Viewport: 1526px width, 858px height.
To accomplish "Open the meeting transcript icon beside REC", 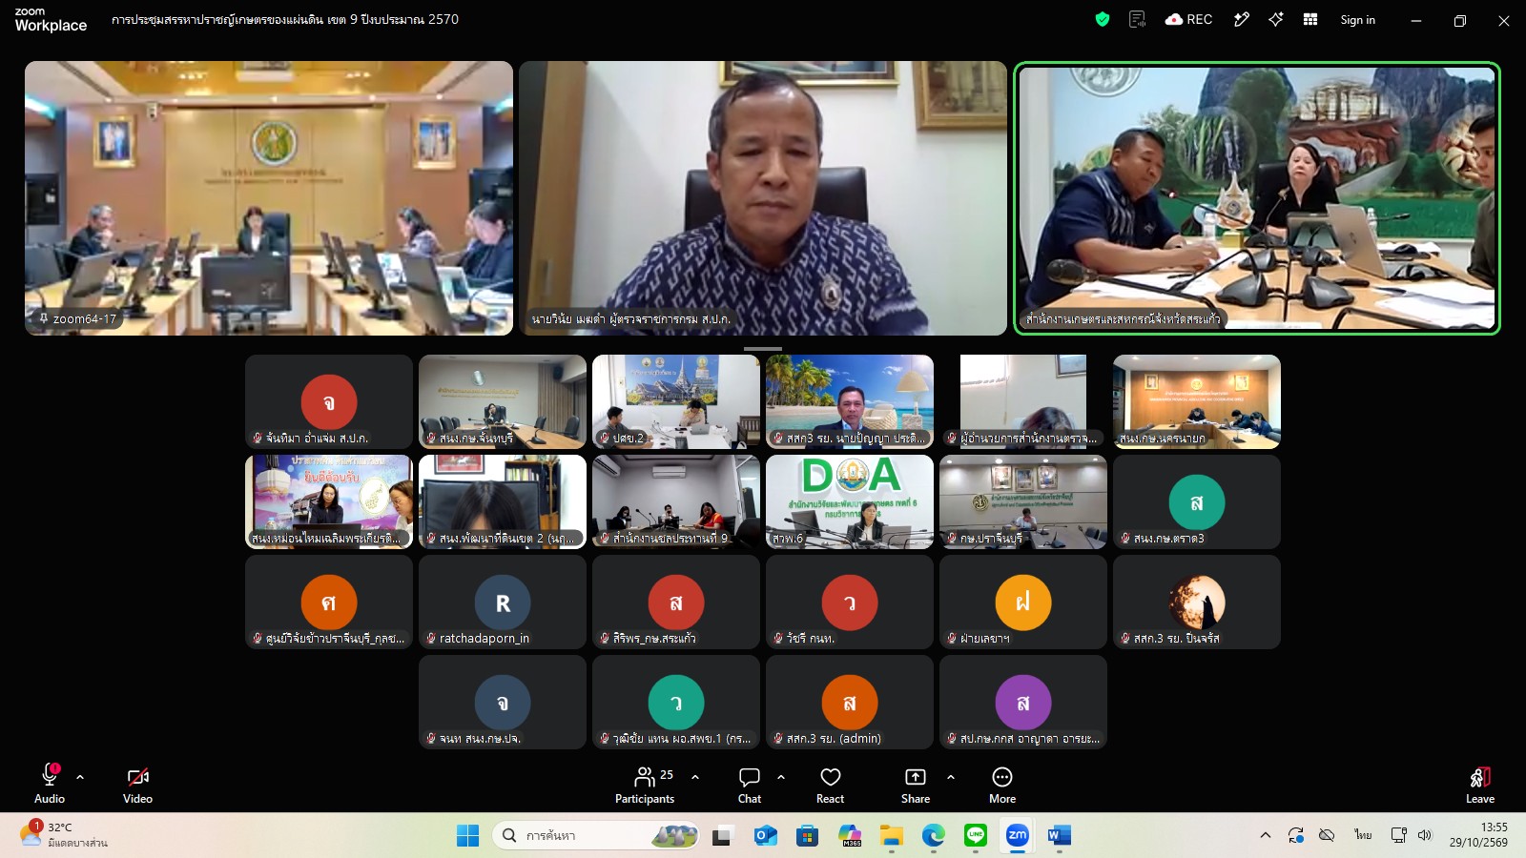I will [x=1137, y=19].
